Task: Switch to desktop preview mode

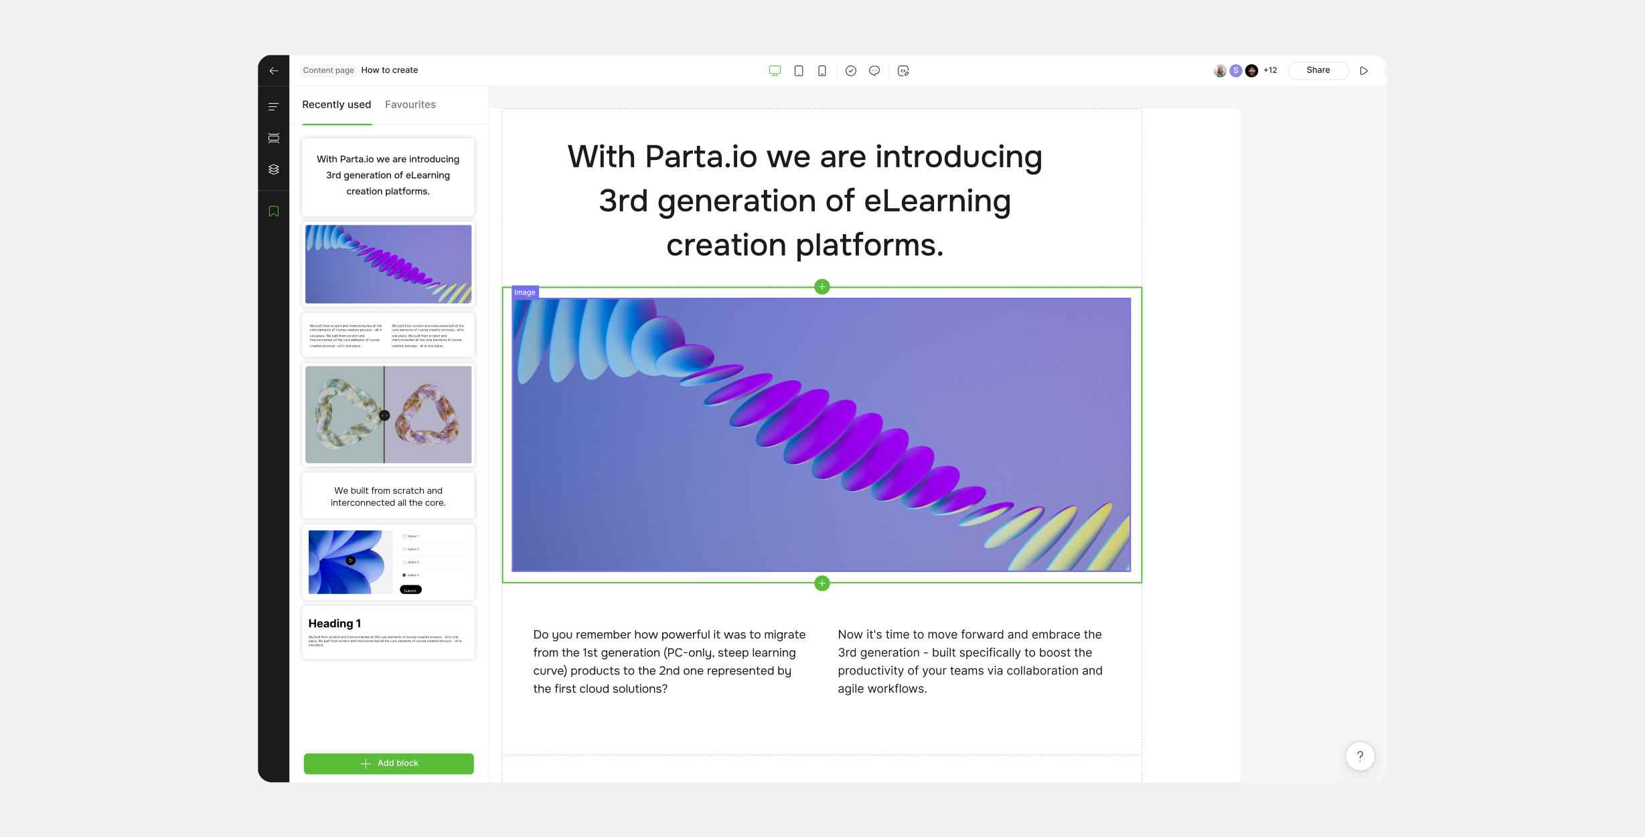Action: (x=775, y=71)
